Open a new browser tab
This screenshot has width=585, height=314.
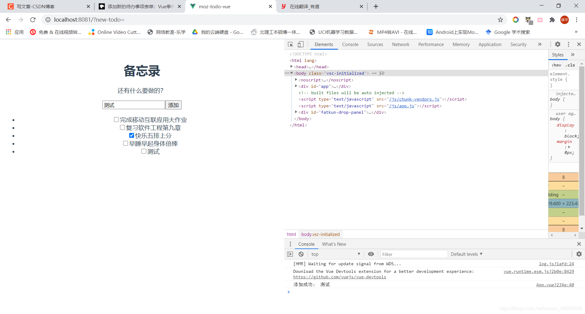[x=376, y=6]
